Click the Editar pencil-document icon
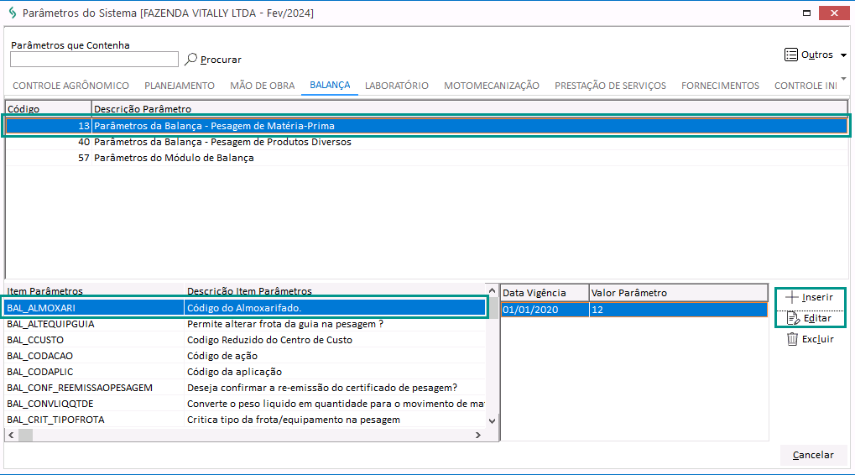Image resolution: width=855 pixels, height=475 pixels. tap(793, 318)
